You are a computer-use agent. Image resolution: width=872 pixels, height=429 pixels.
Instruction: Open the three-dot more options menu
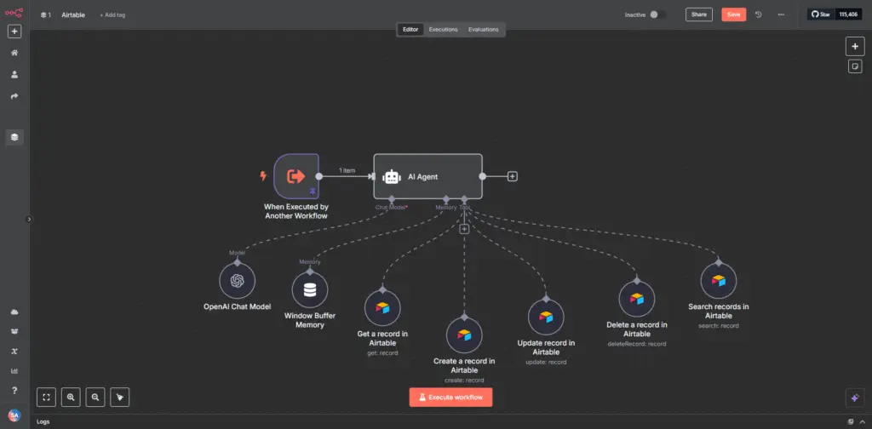(781, 14)
